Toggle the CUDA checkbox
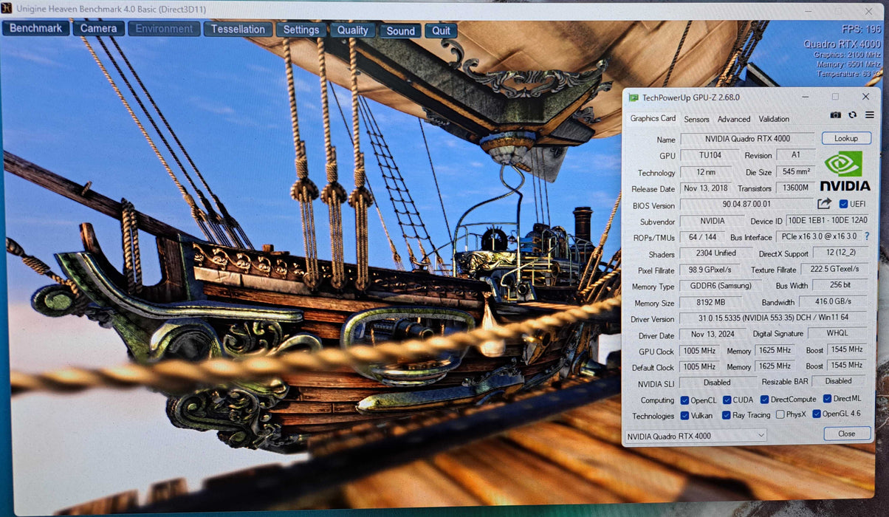 [727, 400]
